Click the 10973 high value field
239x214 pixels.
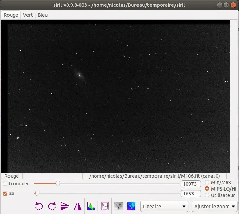pos(190,184)
